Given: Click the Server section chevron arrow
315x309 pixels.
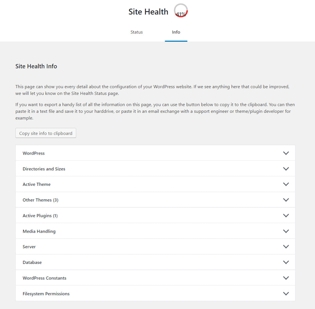Looking at the screenshot, I should (286, 247).
